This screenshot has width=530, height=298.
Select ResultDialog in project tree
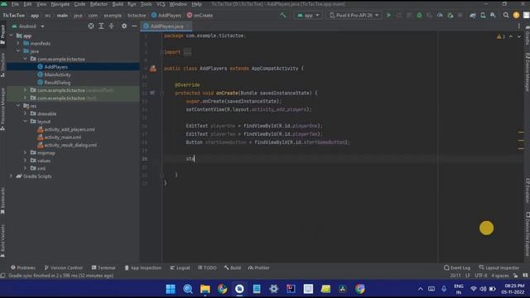pos(57,83)
